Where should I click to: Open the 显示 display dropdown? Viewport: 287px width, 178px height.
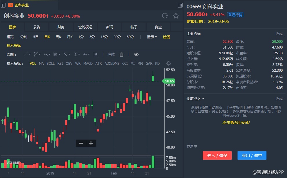coord(152,37)
